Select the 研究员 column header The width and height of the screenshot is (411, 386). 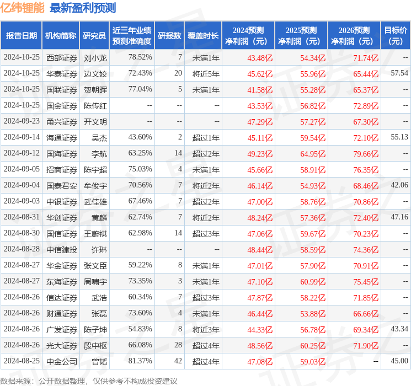coord(94,36)
